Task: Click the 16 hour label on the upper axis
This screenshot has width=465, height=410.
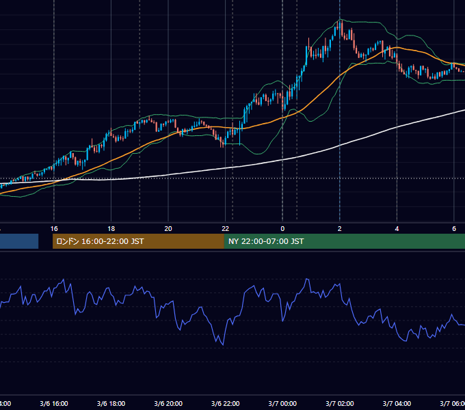Action: tap(54, 229)
